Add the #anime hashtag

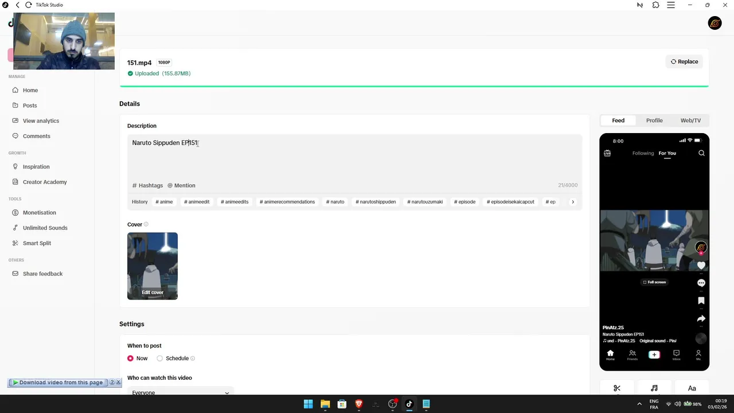tap(164, 202)
